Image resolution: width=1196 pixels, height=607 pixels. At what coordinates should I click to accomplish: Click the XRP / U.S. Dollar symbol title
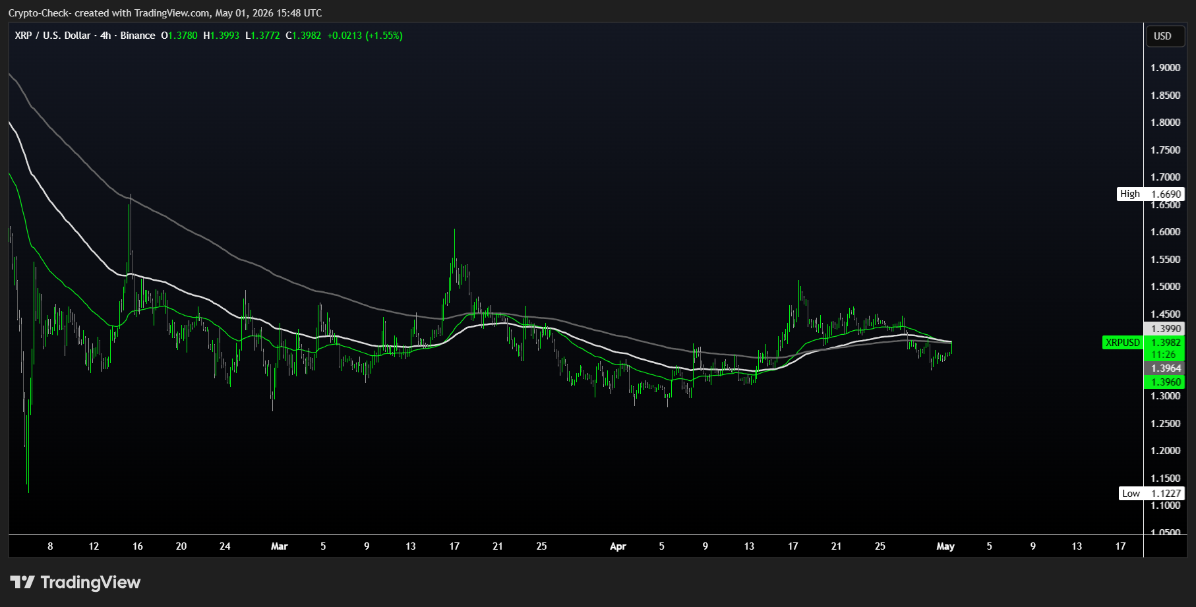53,36
